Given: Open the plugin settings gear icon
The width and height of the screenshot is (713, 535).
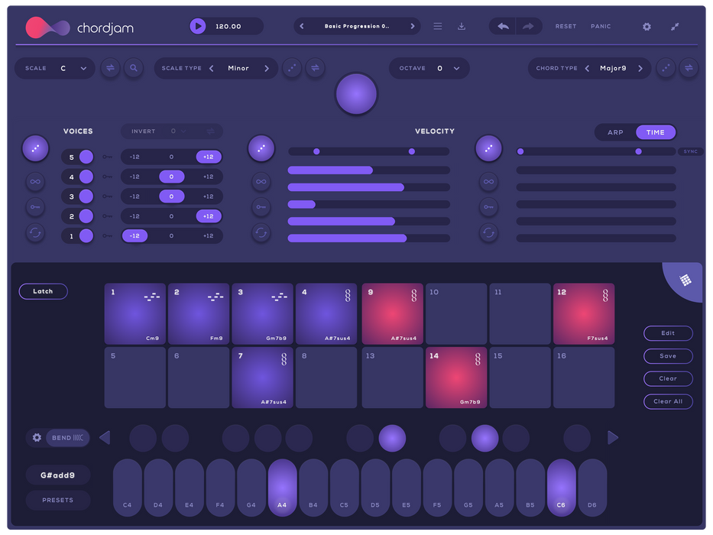Looking at the screenshot, I should (x=646, y=26).
